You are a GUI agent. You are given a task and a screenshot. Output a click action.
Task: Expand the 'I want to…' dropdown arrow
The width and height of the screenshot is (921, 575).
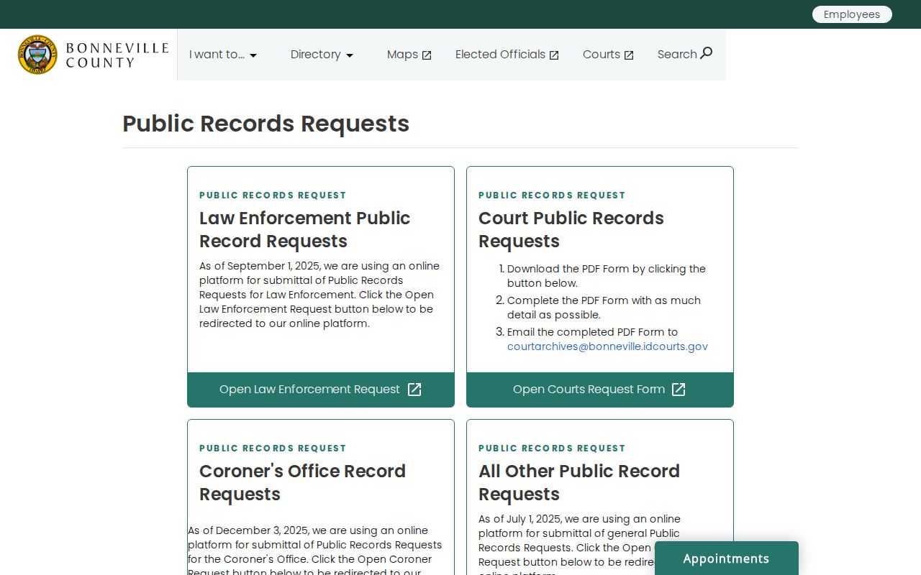253,55
